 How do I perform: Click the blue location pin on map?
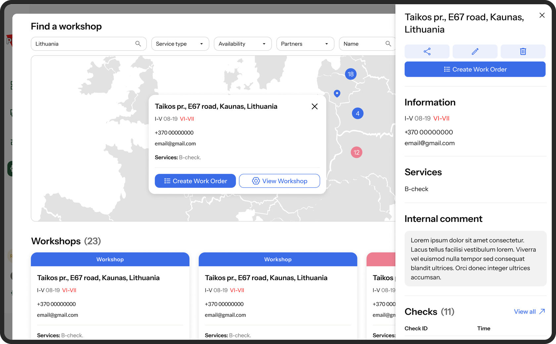tap(337, 94)
